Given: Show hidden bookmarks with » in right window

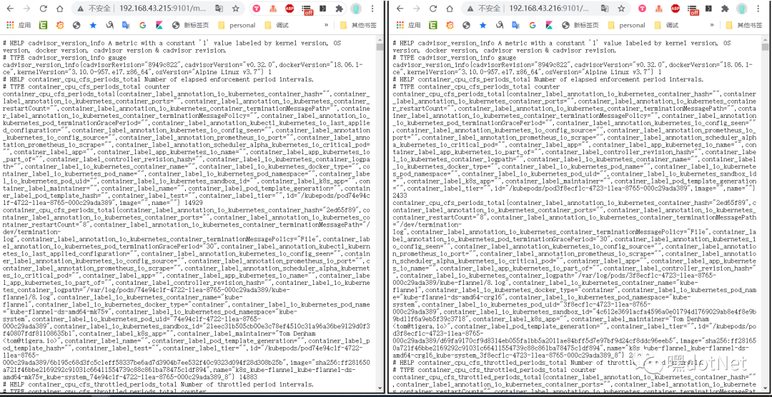Looking at the screenshot, I should pyautogui.click(x=712, y=25).
